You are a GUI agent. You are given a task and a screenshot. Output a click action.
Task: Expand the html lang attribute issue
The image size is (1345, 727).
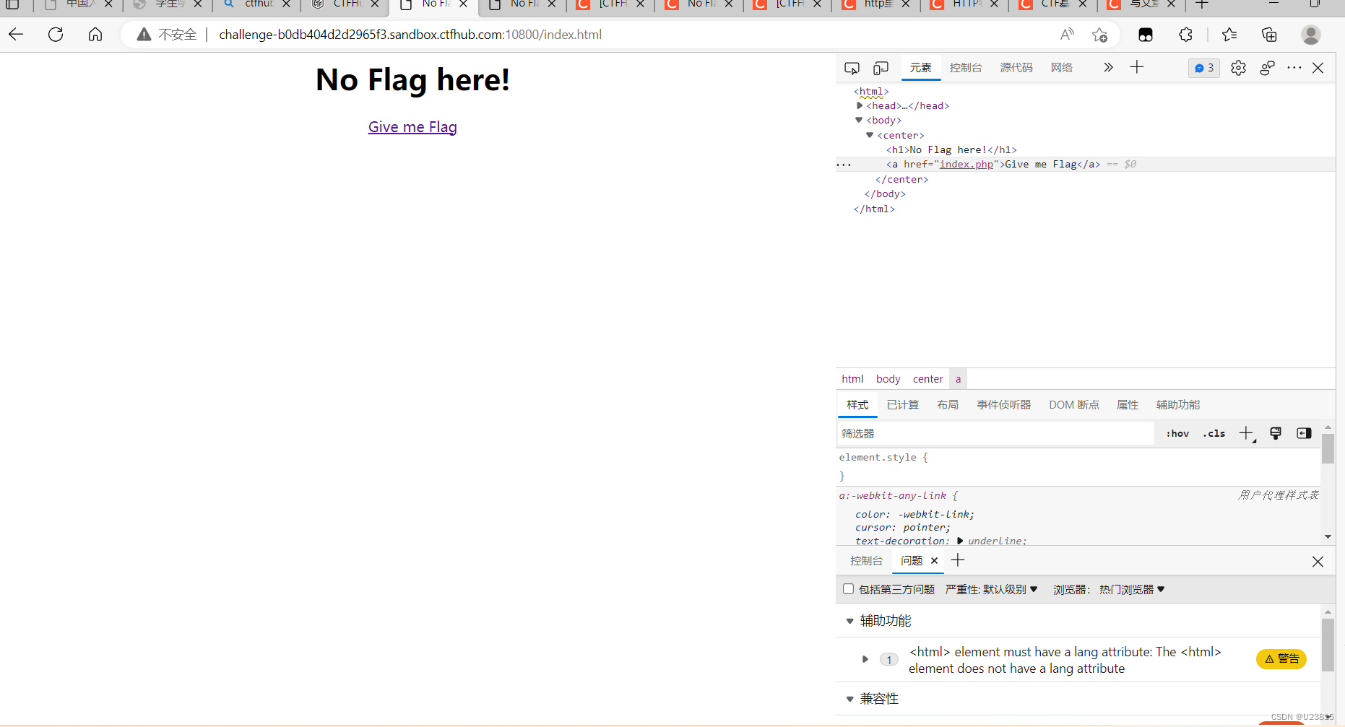865,659
